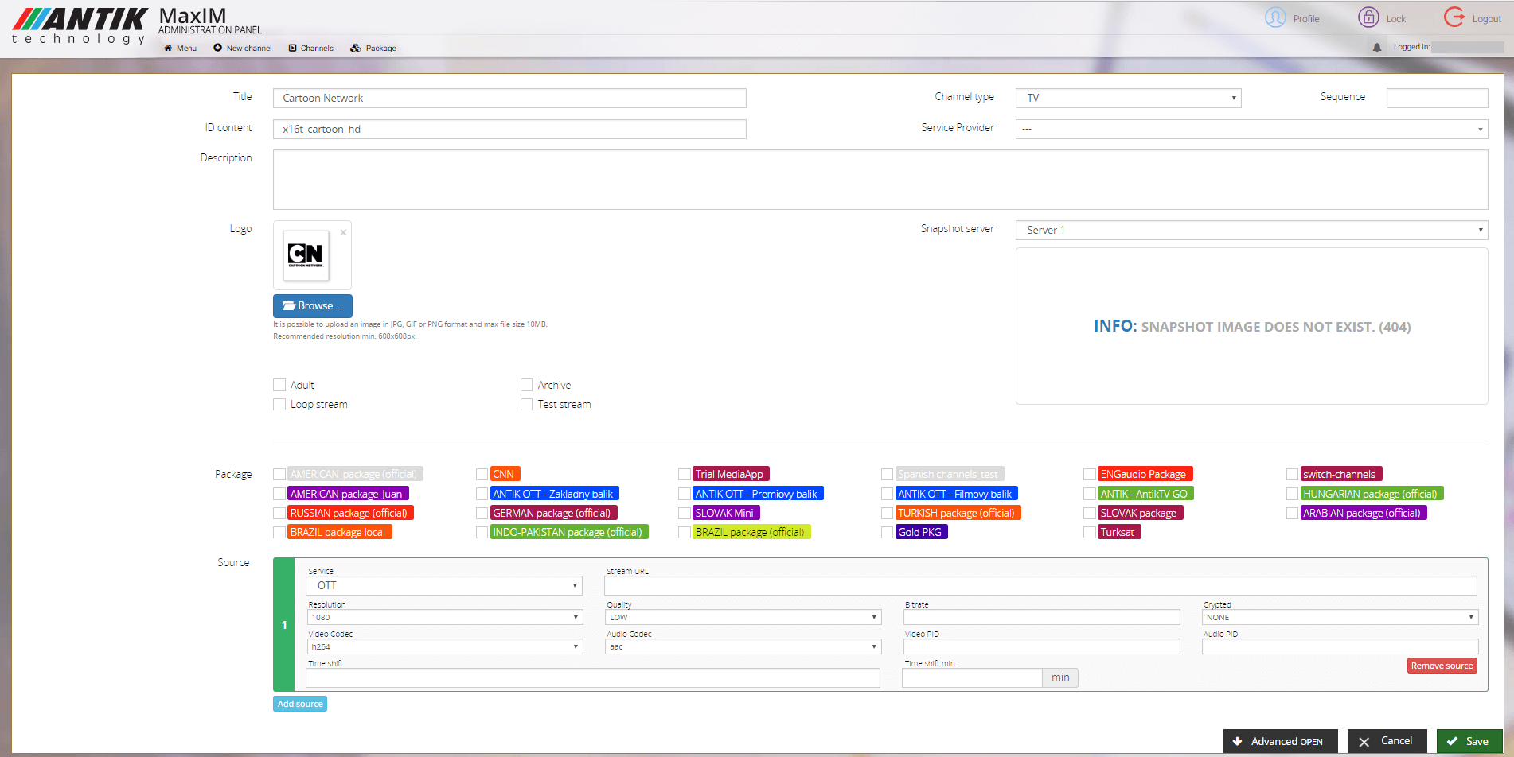
Task: Open the Service Provider dropdown
Action: coord(1251,129)
